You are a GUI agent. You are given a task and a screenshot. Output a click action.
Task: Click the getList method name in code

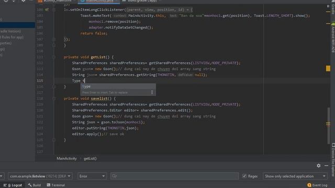click(x=98, y=57)
